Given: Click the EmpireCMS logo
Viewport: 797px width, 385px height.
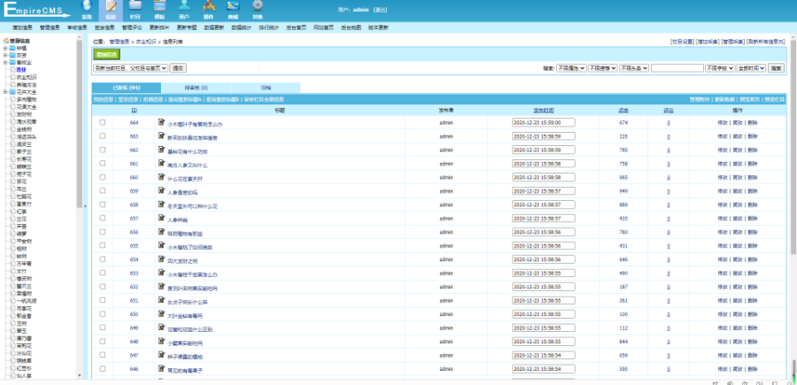Looking at the screenshot, I should click(x=36, y=10).
